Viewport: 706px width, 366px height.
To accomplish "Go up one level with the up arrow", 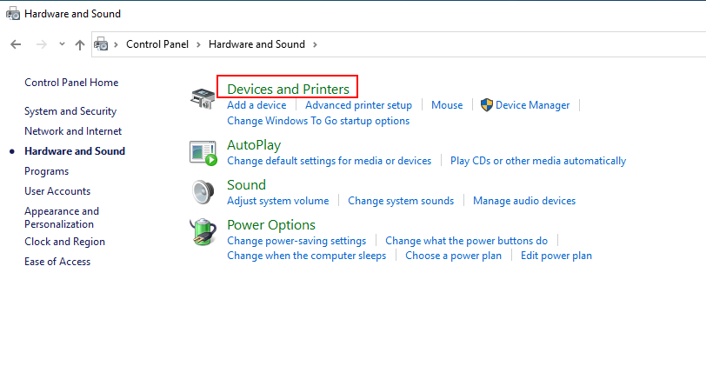I will click(80, 44).
